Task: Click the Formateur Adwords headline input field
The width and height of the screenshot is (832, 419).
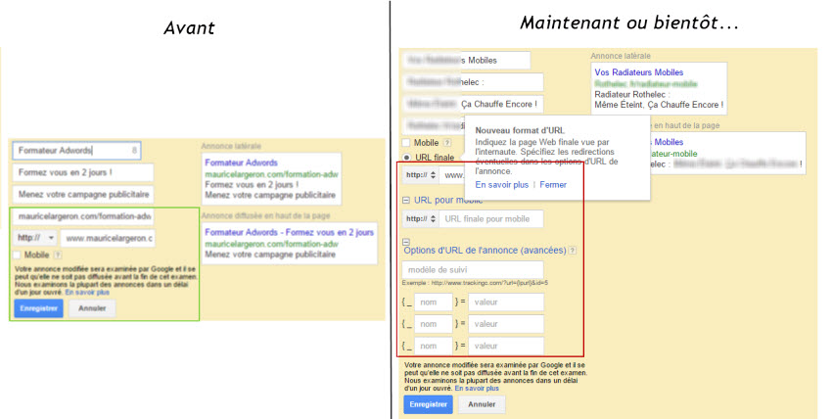Action: (77, 151)
